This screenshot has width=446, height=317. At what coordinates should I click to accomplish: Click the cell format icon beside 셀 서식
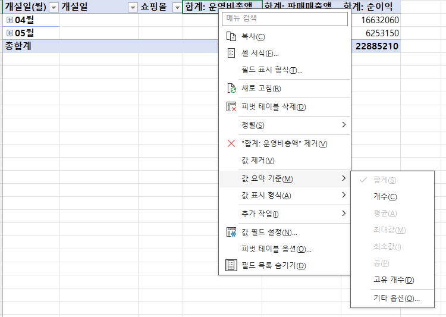click(x=232, y=54)
